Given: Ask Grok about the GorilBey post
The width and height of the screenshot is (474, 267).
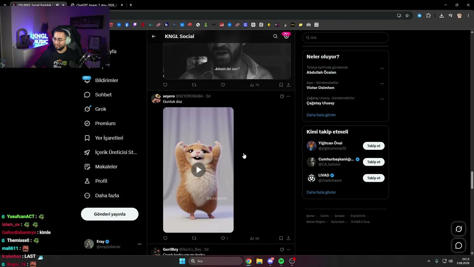Looking at the screenshot, I should [x=282, y=250].
